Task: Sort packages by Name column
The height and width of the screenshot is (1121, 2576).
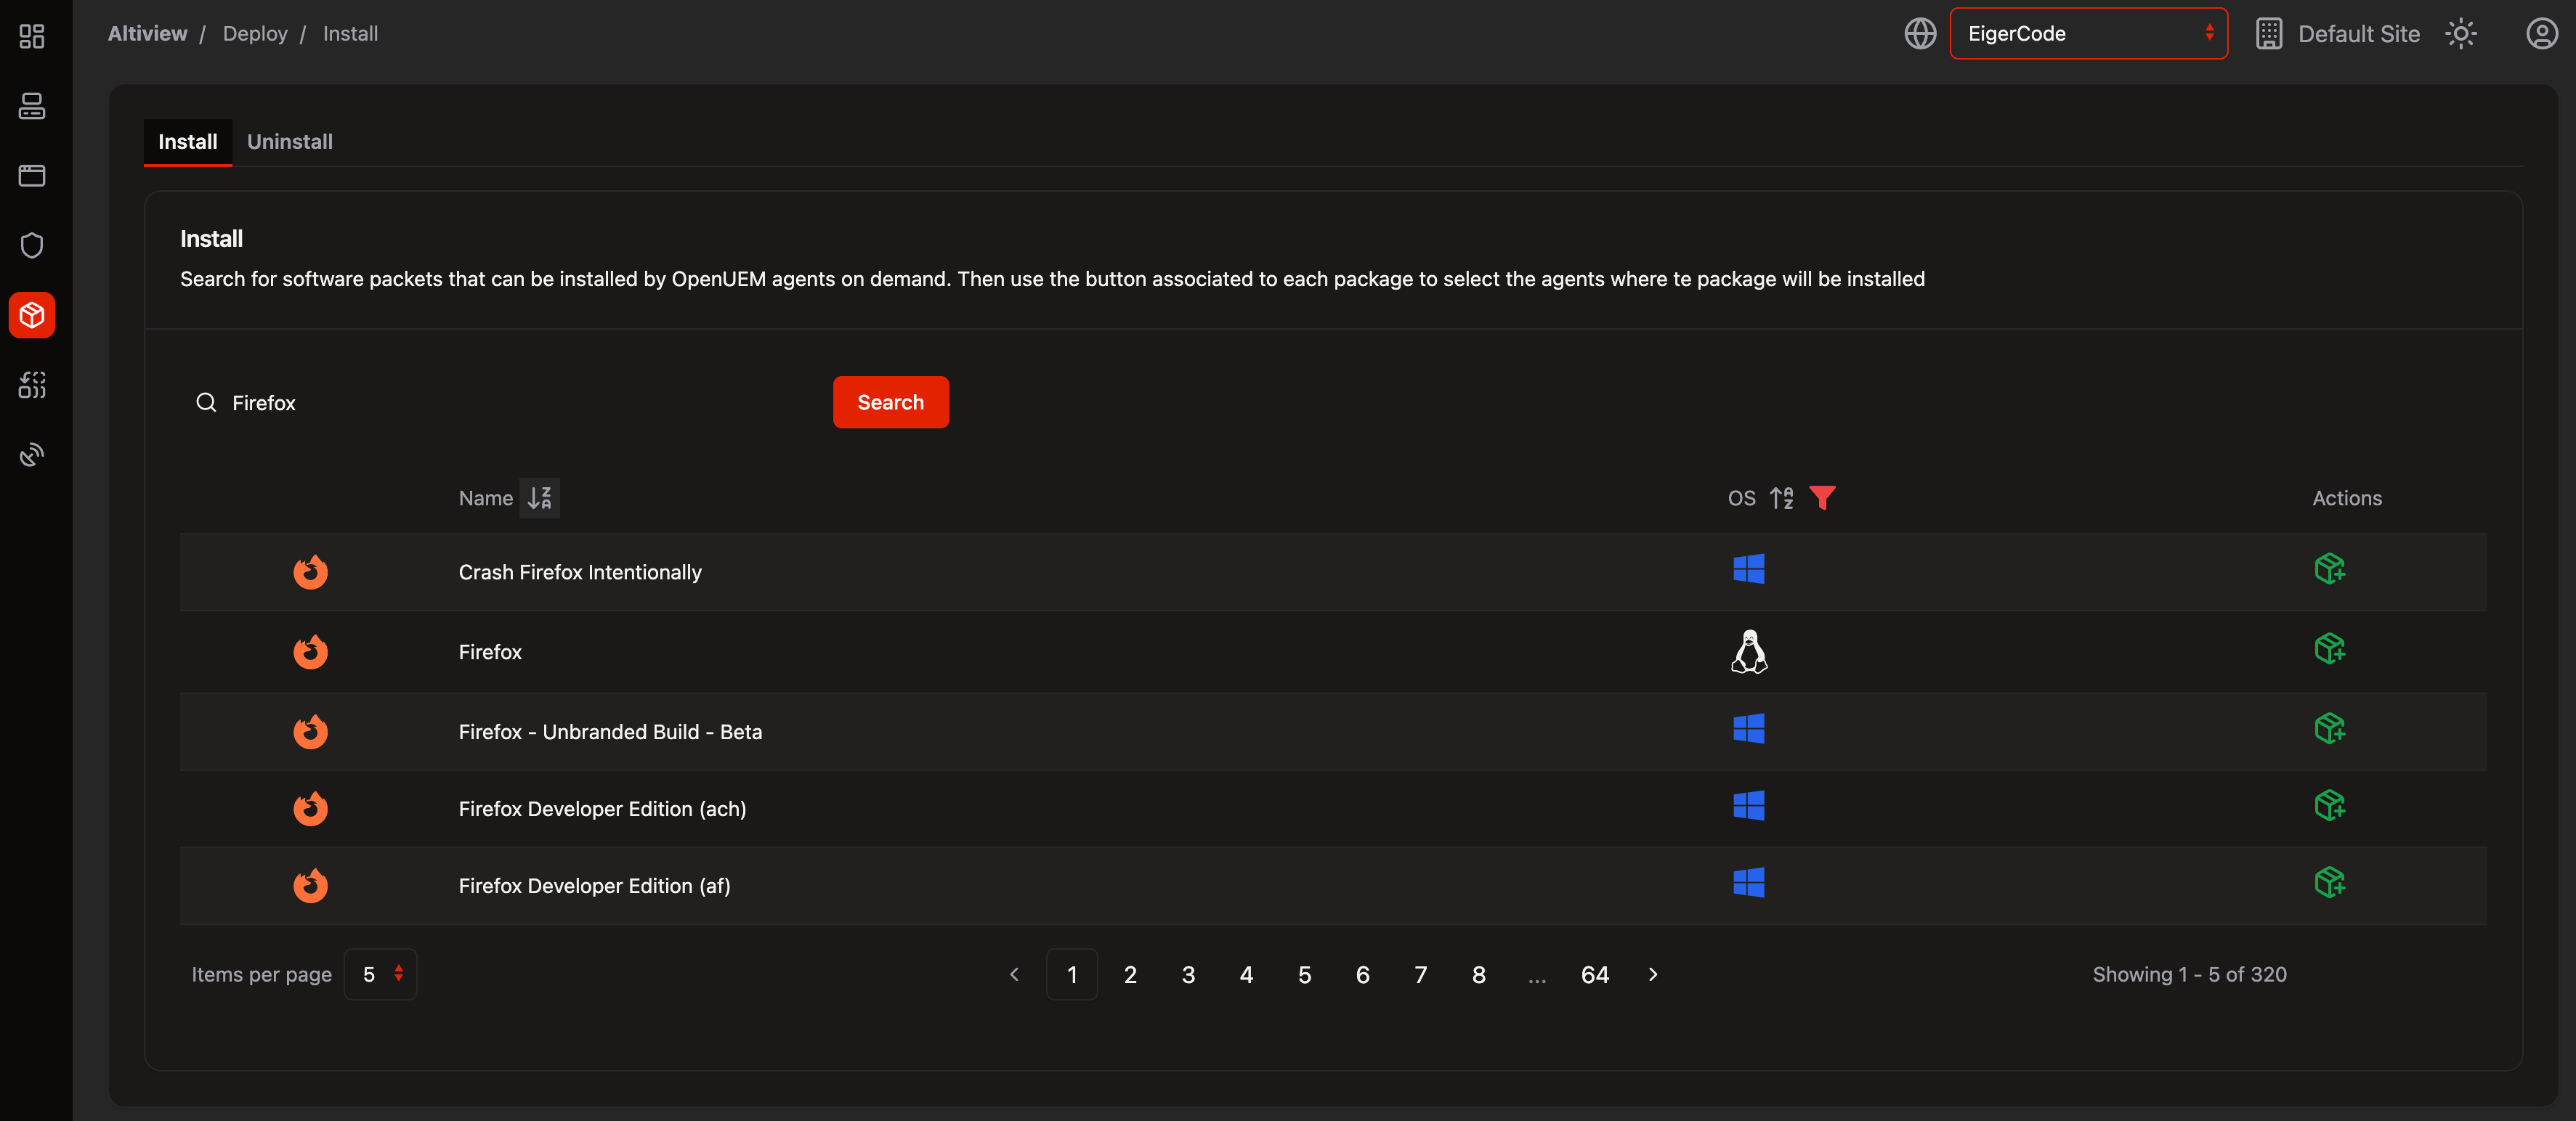Action: click(539, 497)
